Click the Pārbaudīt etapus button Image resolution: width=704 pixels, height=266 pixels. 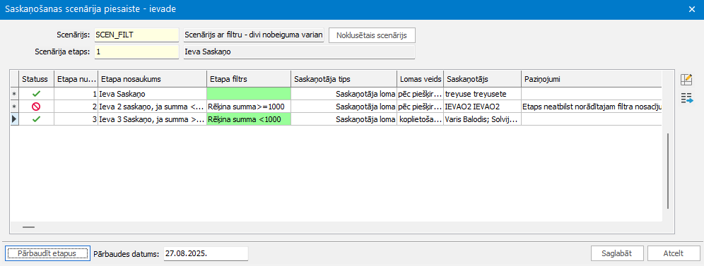click(47, 253)
